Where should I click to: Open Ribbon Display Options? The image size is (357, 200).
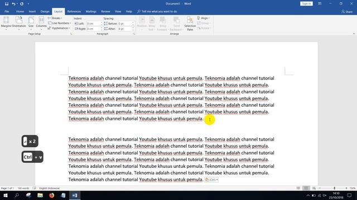320,4
